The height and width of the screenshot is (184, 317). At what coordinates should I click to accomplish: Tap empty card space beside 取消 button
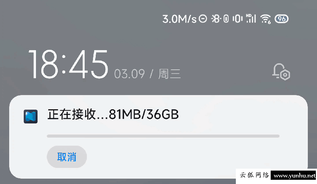tap(182, 157)
